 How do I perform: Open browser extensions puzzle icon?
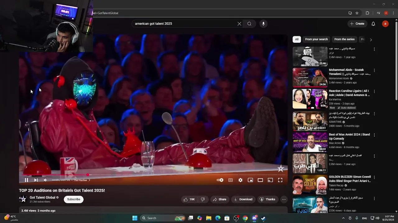367,13
